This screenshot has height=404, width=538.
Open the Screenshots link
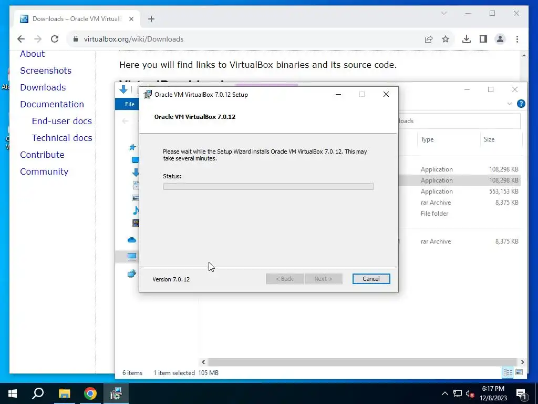(46, 70)
